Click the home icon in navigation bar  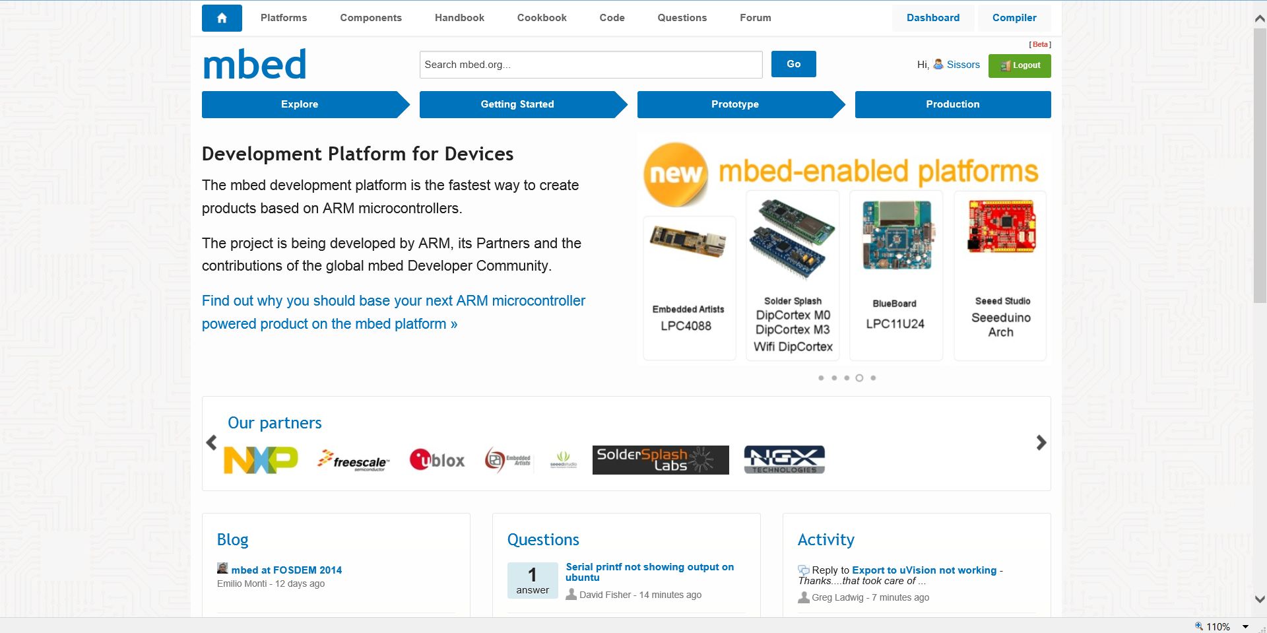222,18
